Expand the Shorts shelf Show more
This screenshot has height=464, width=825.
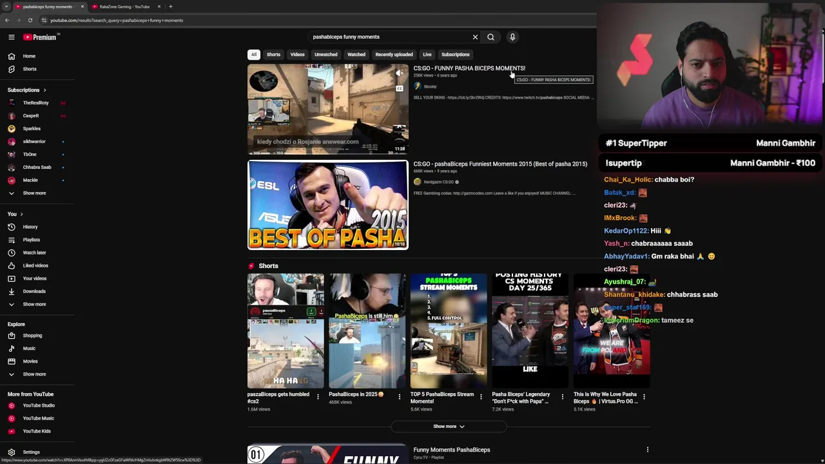[449, 427]
